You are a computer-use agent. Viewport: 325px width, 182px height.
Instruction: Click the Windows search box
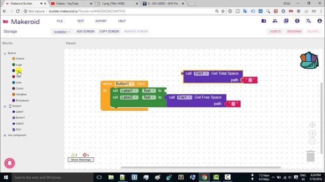tap(52, 177)
